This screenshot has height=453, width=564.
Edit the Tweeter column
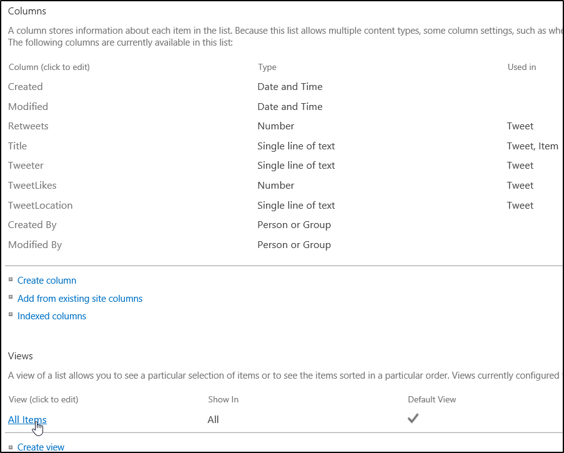(26, 166)
